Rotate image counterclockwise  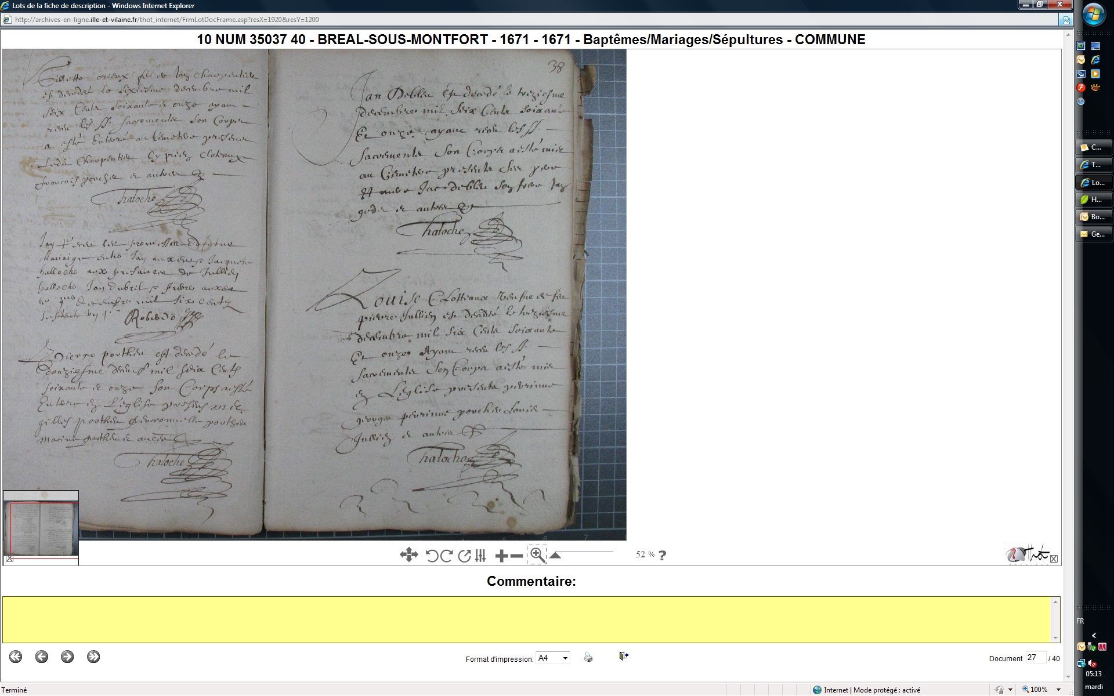pyautogui.click(x=432, y=556)
